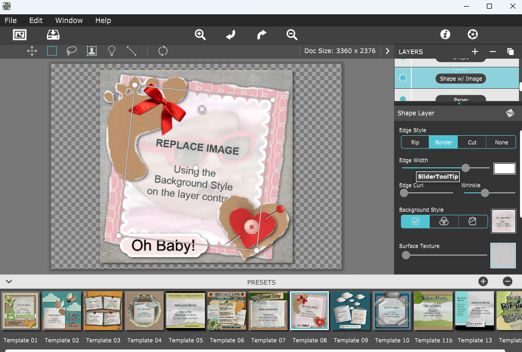Select the line tool
The image size is (522, 352).
click(132, 51)
